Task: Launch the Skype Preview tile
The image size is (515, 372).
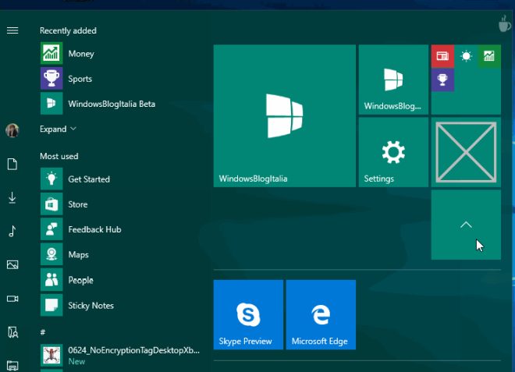Action: click(248, 314)
